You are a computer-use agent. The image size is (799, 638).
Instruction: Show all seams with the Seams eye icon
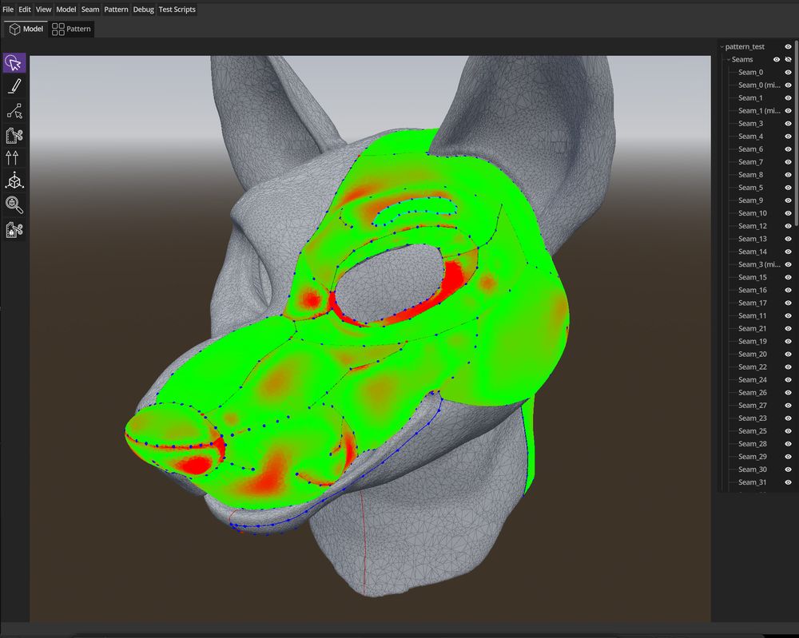coord(777,60)
